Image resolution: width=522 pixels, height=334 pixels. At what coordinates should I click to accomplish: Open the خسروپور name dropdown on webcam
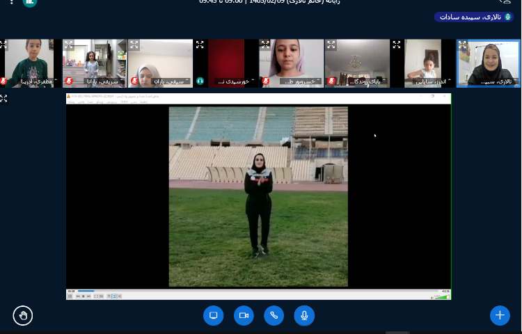click(301, 81)
